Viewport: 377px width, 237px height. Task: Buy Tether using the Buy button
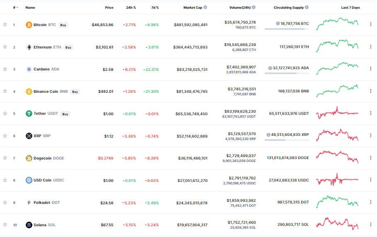65,114
